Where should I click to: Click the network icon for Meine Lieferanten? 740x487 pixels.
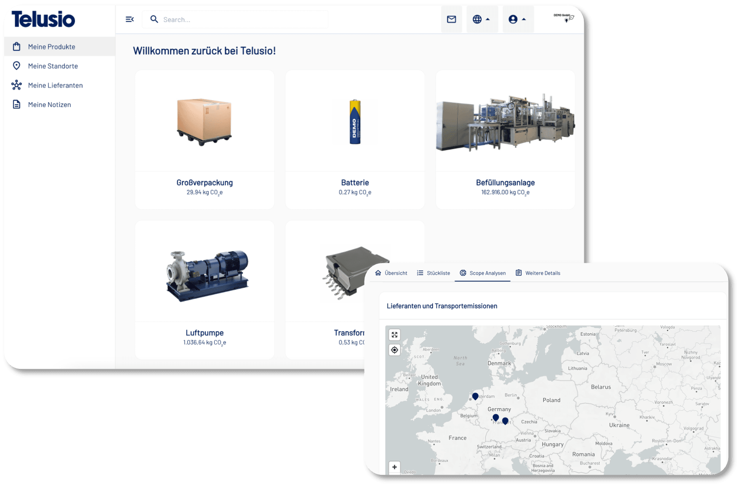point(16,85)
